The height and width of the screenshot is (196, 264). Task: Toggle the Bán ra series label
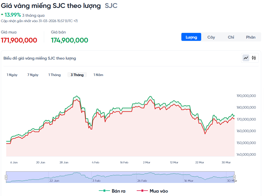[x=118, y=191]
